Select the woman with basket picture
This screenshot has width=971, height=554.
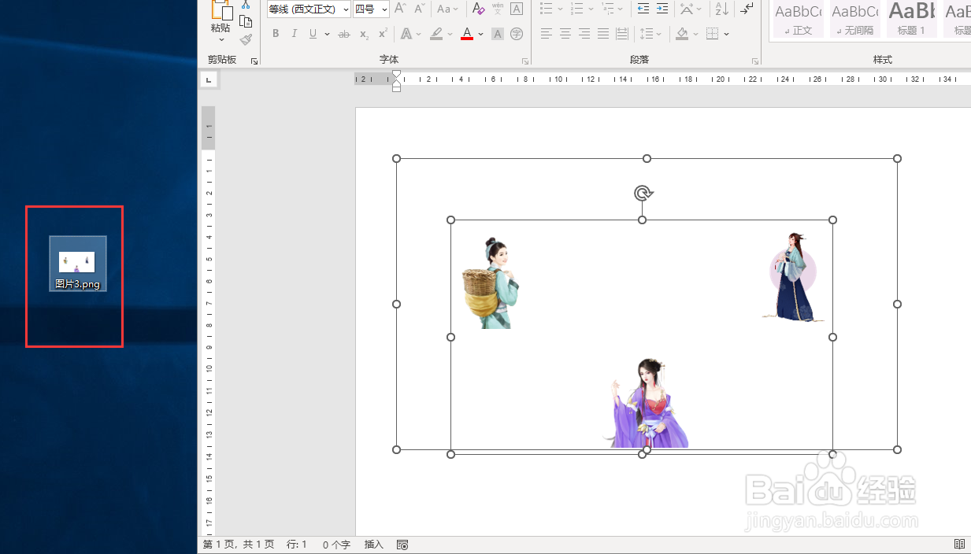click(x=491, y=283)
